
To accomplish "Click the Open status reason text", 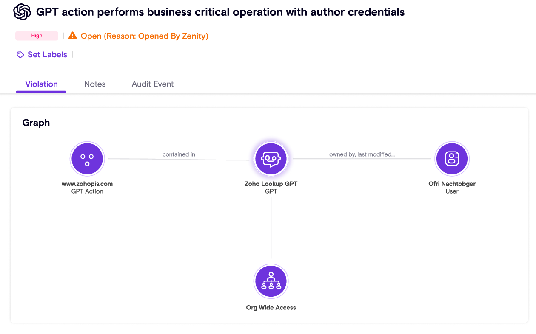I will tap(144, 36).
